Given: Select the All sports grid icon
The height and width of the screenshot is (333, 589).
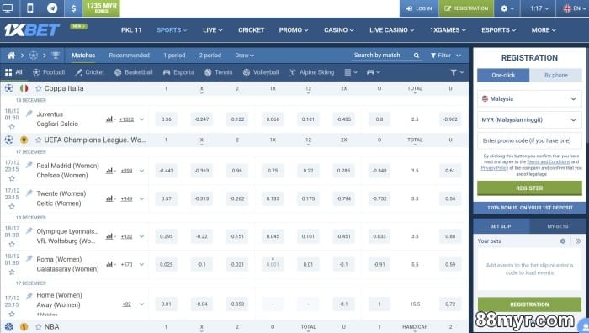Looking at the screenshot, I should (x=8, y=72).
